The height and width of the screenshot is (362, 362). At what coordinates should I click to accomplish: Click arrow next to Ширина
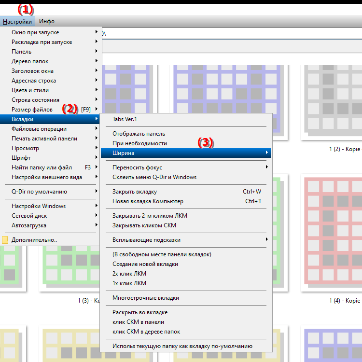266,153
